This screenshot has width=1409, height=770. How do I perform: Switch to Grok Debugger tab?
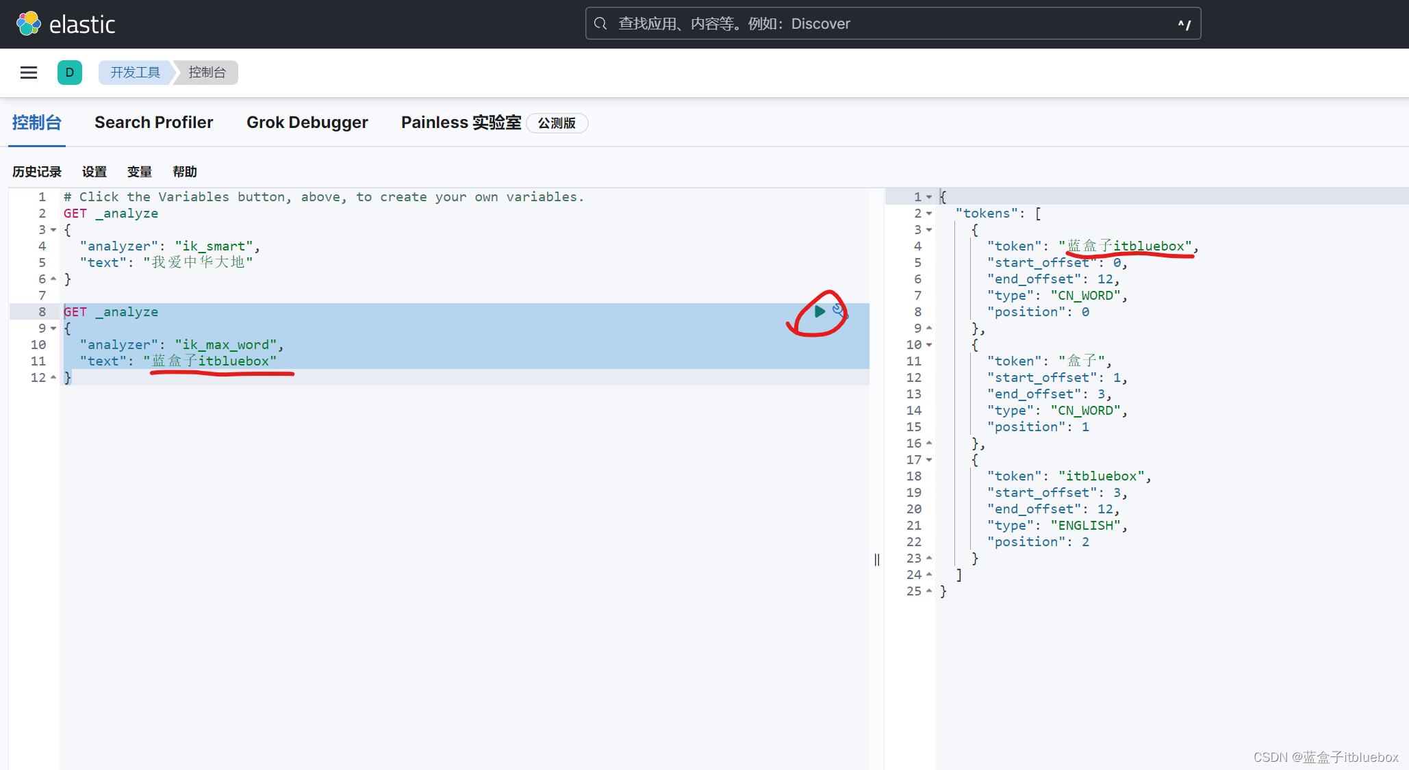[x=305, y=121]
